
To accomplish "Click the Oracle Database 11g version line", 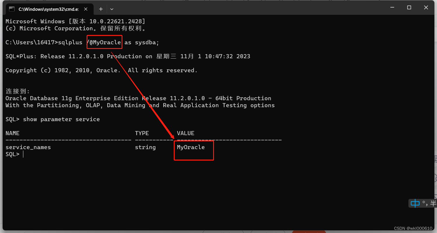I will 138,98.
